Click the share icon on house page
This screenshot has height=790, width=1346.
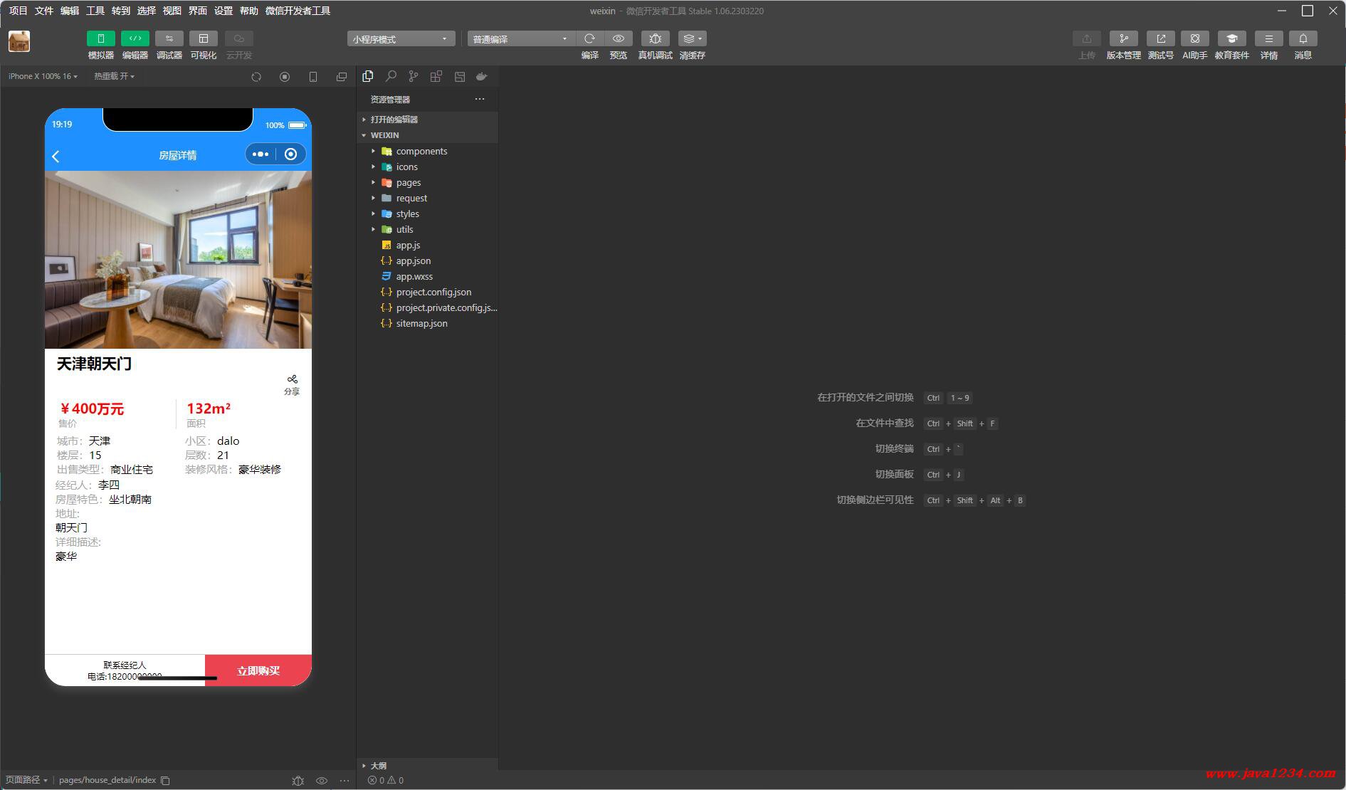(292, 380)
